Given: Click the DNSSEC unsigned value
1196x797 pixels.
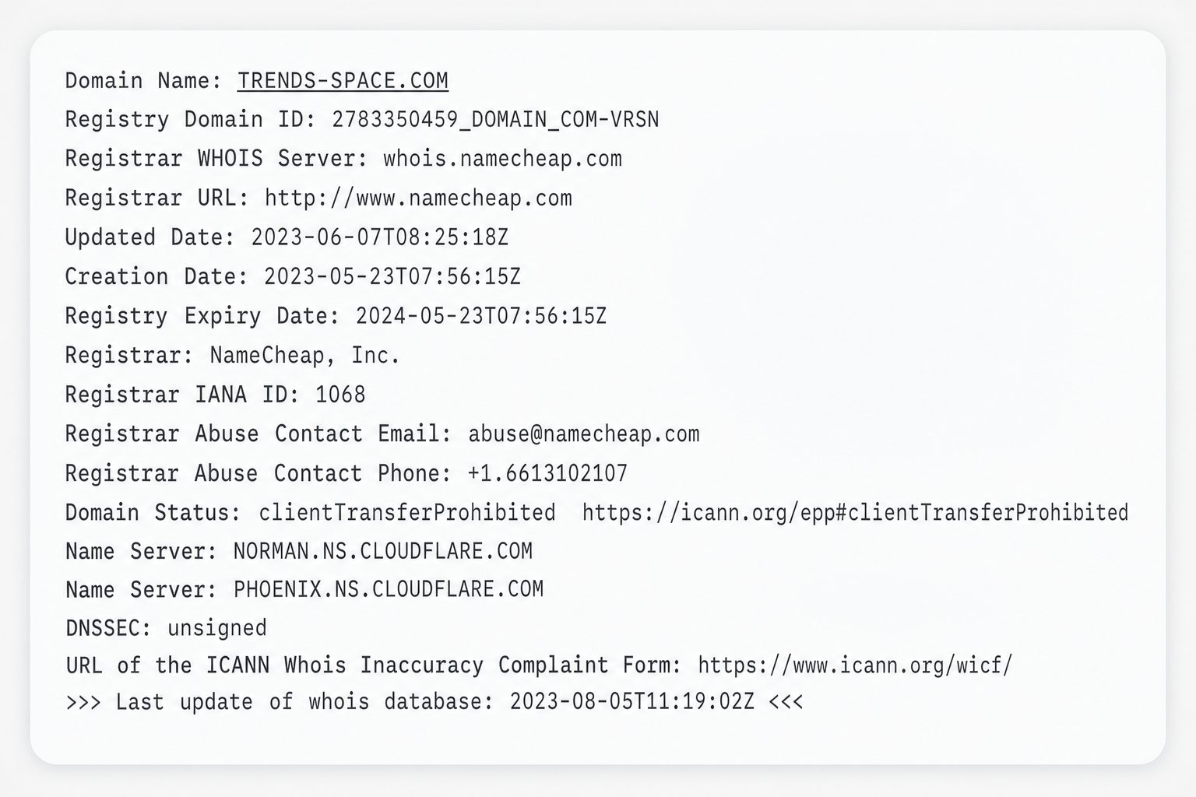Looking at the screenshot, I should coord(217,628).
